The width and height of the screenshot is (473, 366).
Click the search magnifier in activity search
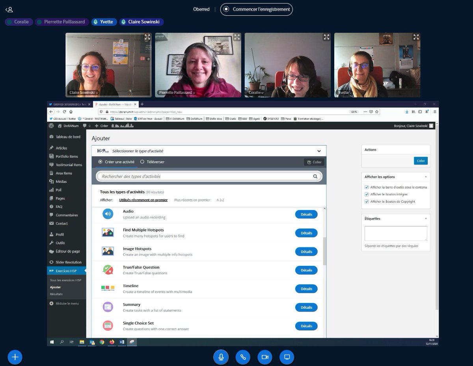click(x=315, y=176)
